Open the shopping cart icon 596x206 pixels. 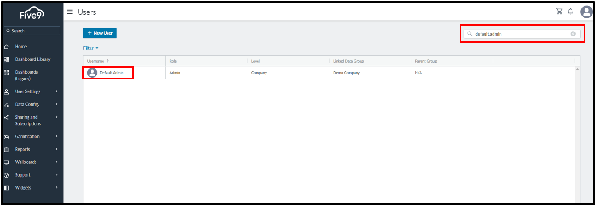click(x=560, y=12)
